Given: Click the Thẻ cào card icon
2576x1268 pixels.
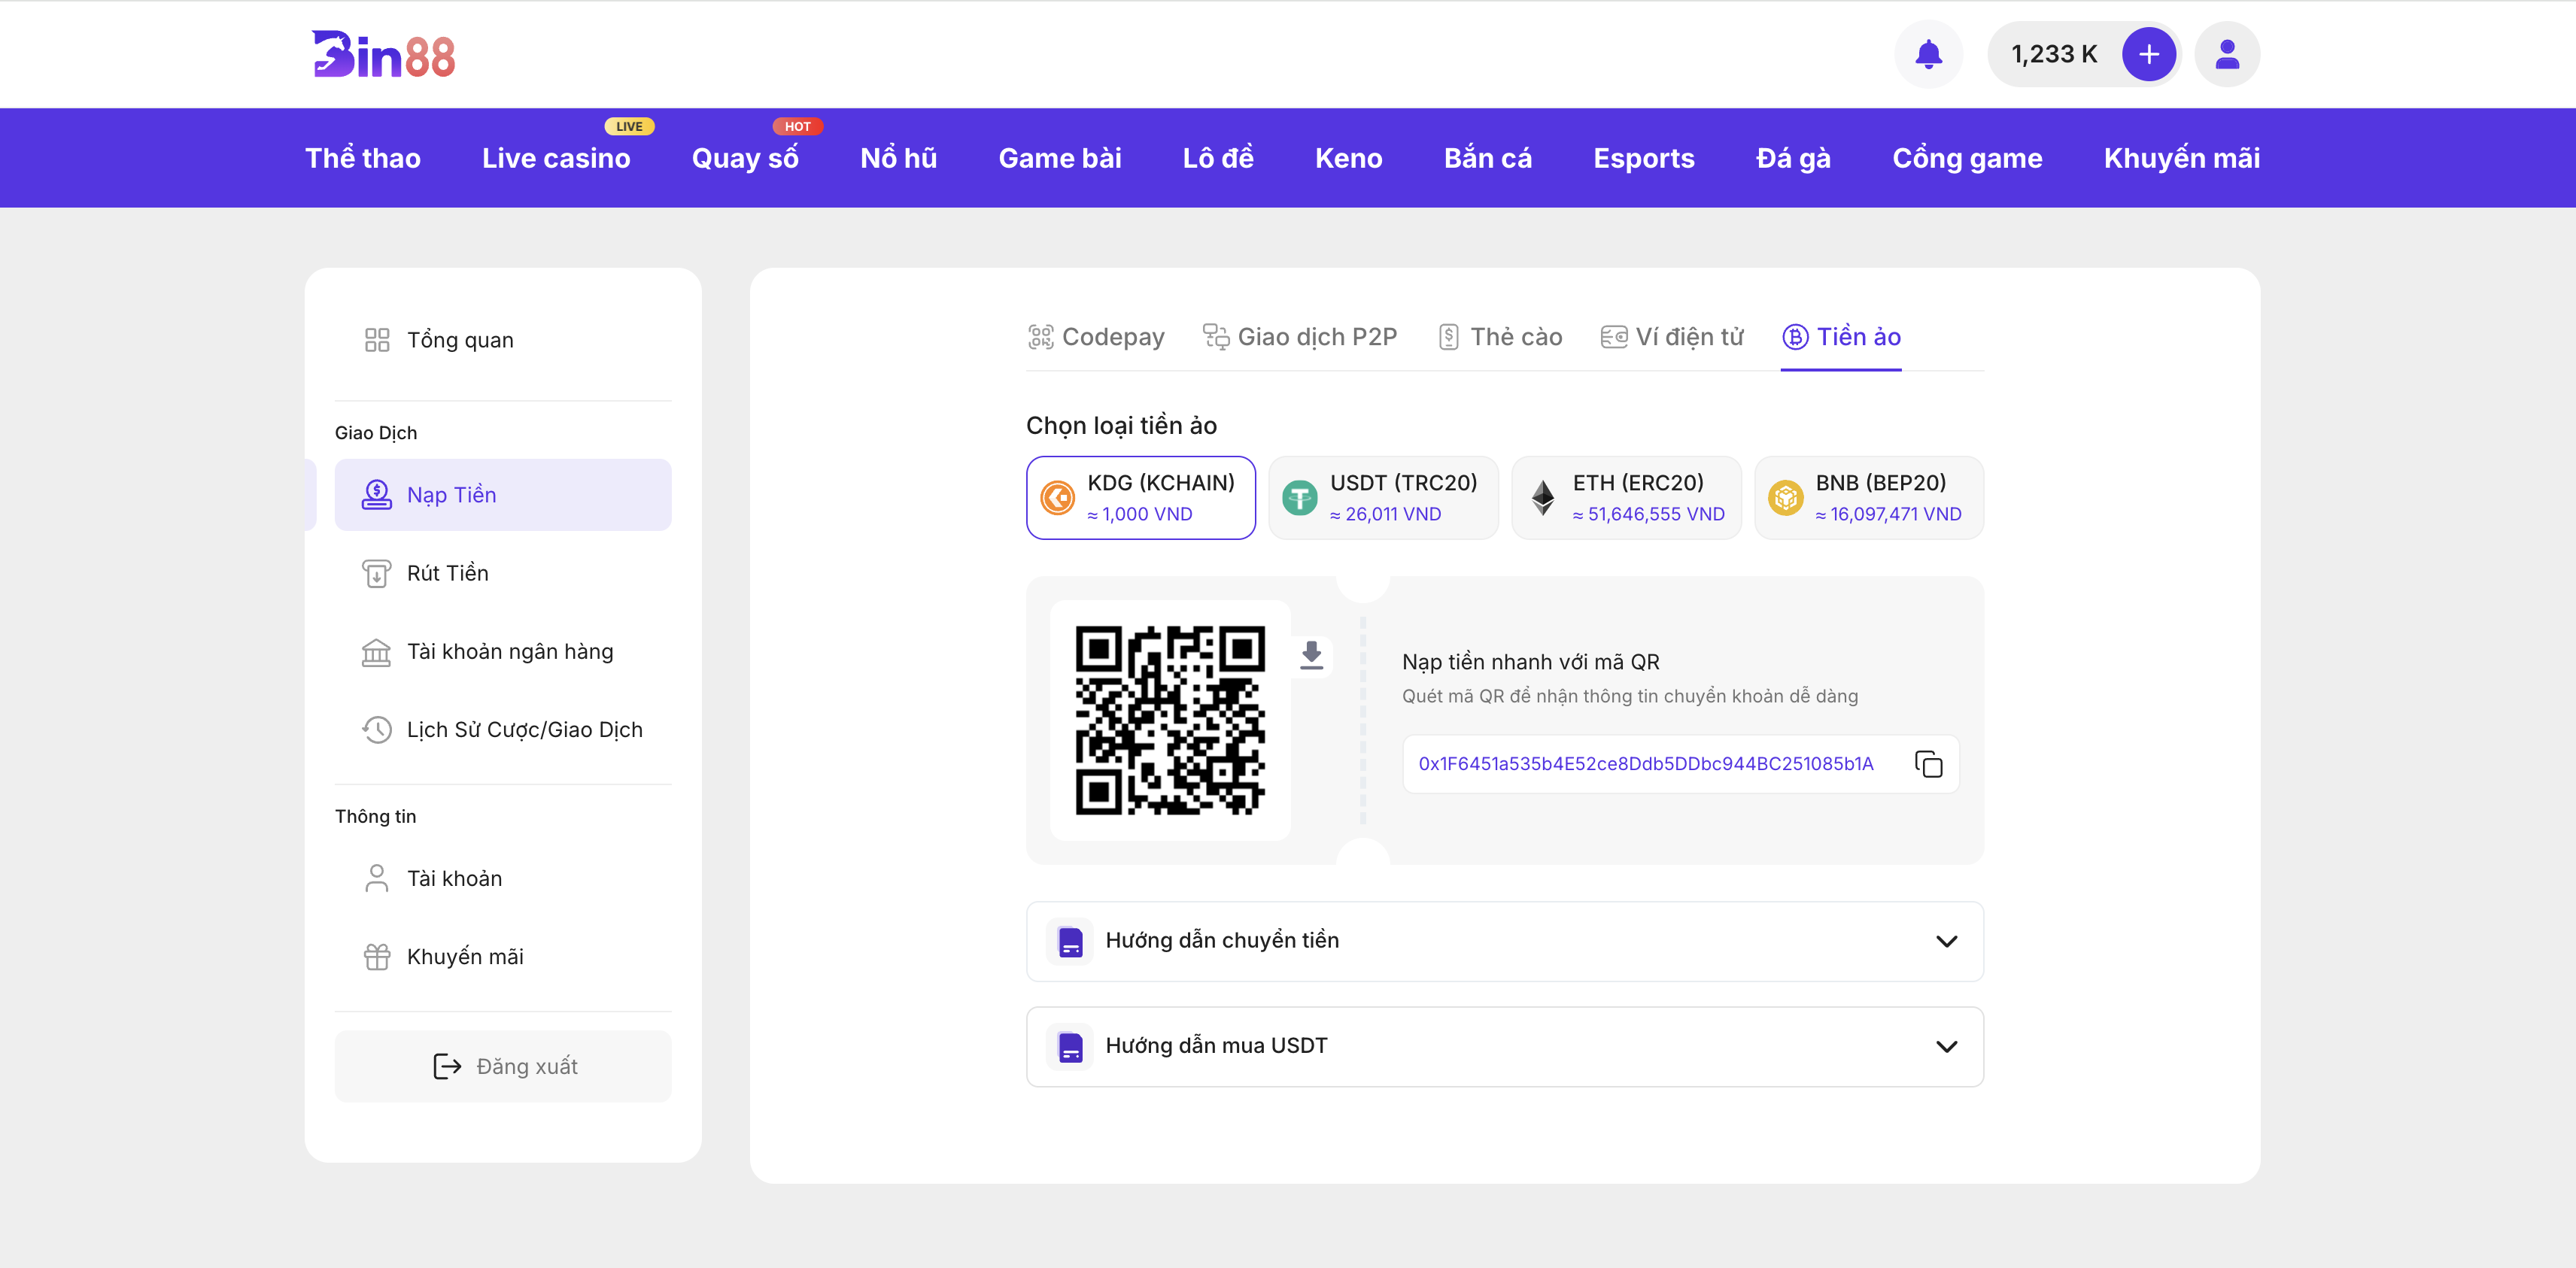Looking at the screenshot, I should pos(1448,337).
